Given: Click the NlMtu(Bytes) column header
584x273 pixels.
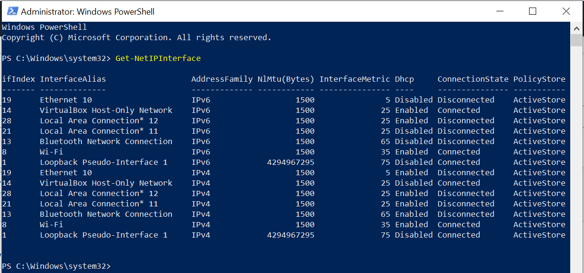Looking at the screenshot, I should coord(286,79).
